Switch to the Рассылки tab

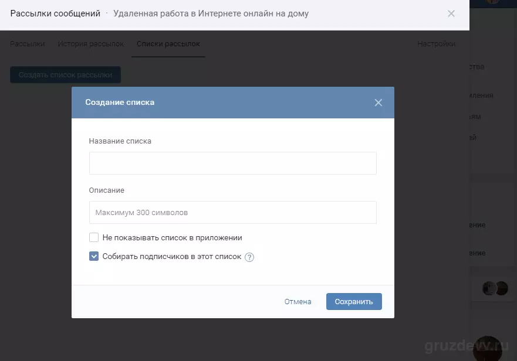click(x=28, y=44)
